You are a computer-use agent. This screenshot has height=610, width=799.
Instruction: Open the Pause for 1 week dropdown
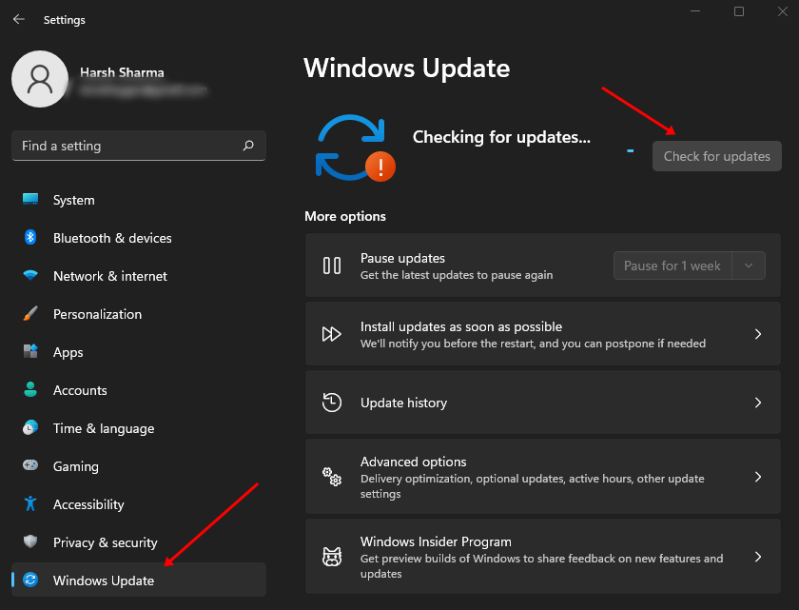pyautogui.click(x=749, y=266)
